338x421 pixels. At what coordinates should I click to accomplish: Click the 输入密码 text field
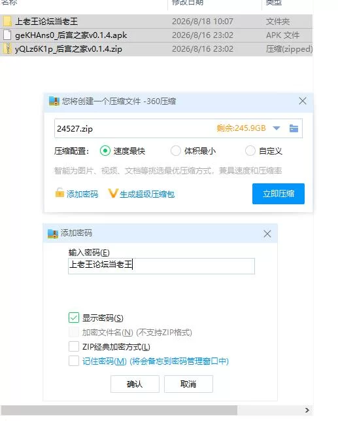161,266
